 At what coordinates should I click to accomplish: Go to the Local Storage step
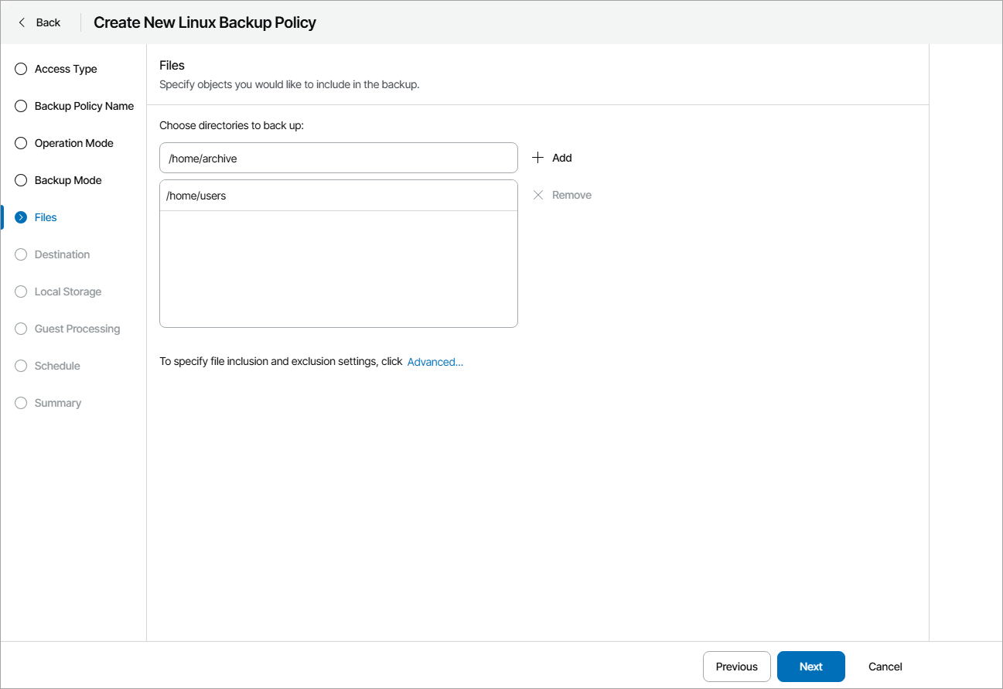click(67, 292)
